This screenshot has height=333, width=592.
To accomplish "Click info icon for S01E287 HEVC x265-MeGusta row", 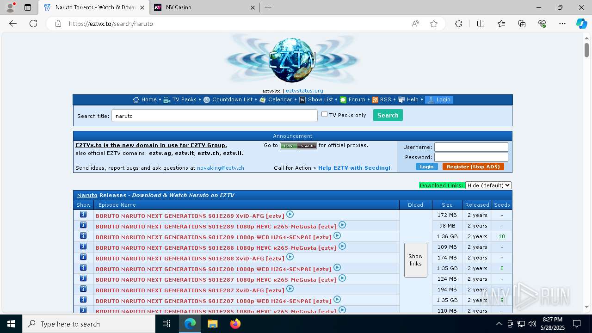I will [x=83, y=278].
